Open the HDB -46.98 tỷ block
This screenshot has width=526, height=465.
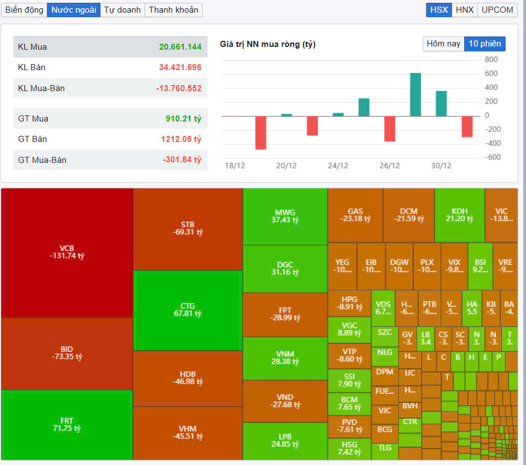coord(188,378)
